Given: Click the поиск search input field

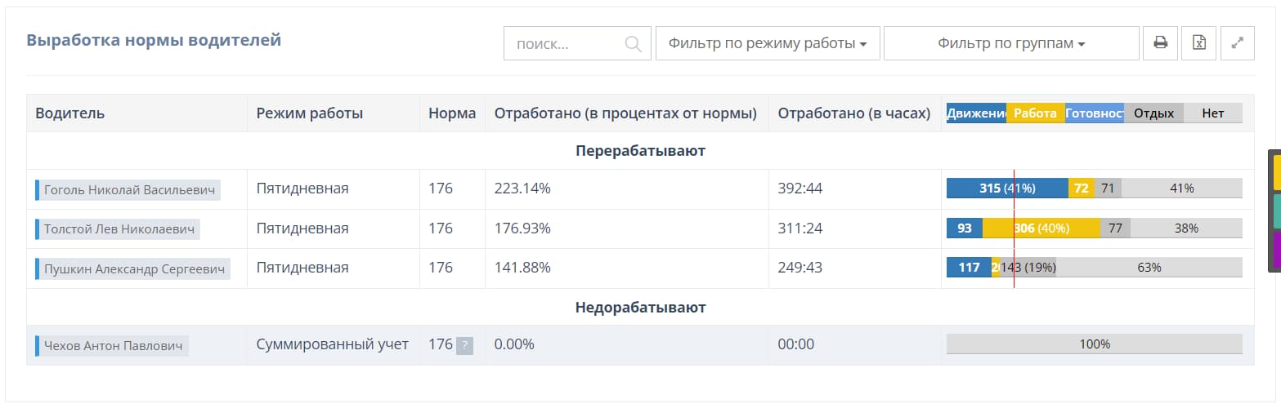Looking at the screenshot, I should click(x=564, y=44).
